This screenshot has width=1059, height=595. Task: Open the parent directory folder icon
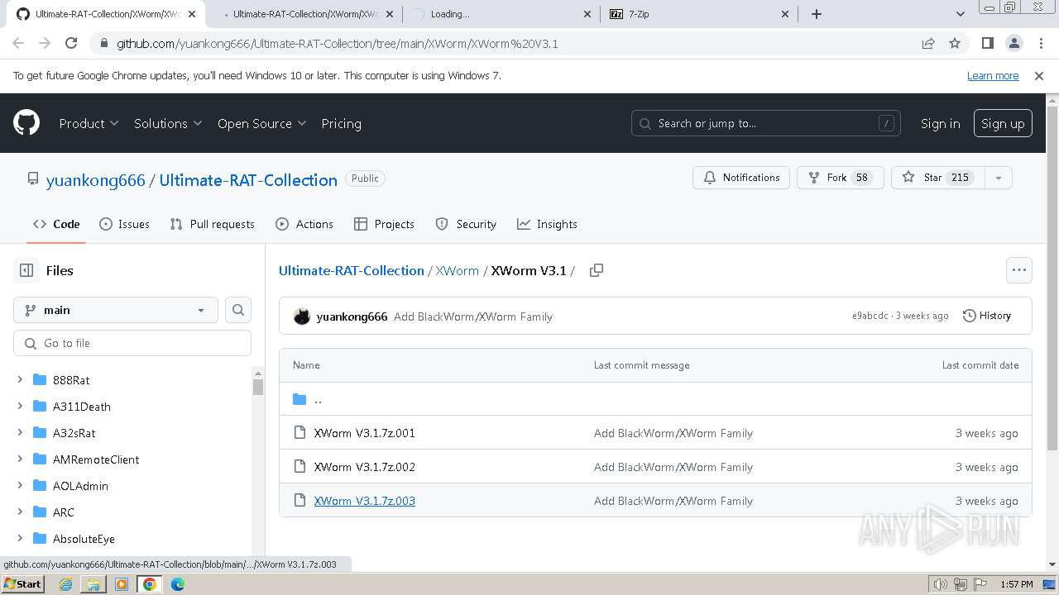pyautogui.click(x=299, y=399)
